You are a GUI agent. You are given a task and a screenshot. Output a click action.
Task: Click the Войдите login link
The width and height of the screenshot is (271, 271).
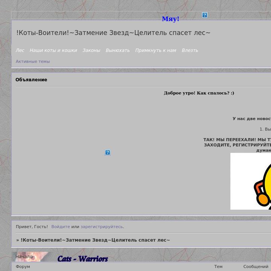pos(61,227)
